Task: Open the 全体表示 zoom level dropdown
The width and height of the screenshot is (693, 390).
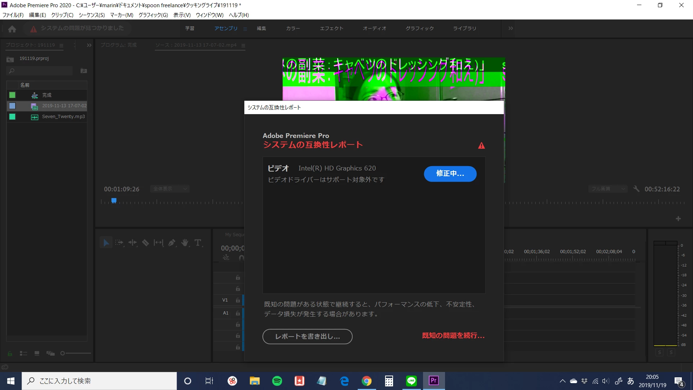Action: coord(170,189)
